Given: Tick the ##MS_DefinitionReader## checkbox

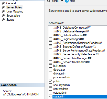Looking at the screenshot, I should tap(50, 35).
